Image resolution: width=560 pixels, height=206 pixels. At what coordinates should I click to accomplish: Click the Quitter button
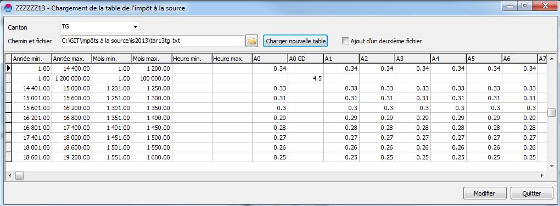pyautogui.click(x=531, y=193)
